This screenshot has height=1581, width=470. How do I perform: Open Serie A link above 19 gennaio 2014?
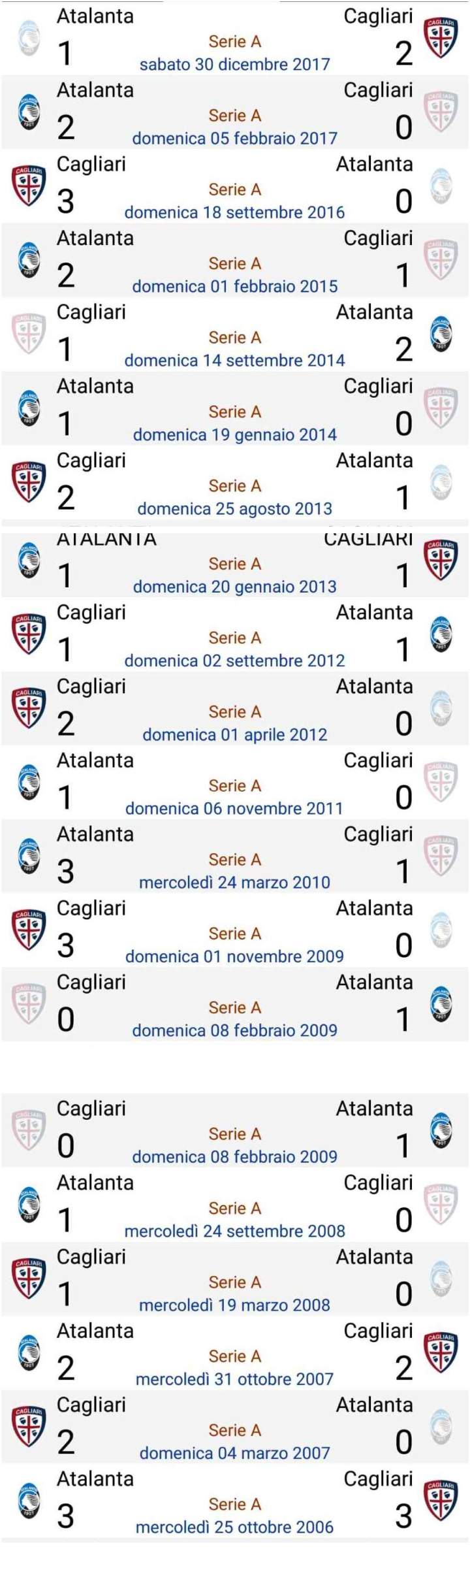click(x=235, y=412)
